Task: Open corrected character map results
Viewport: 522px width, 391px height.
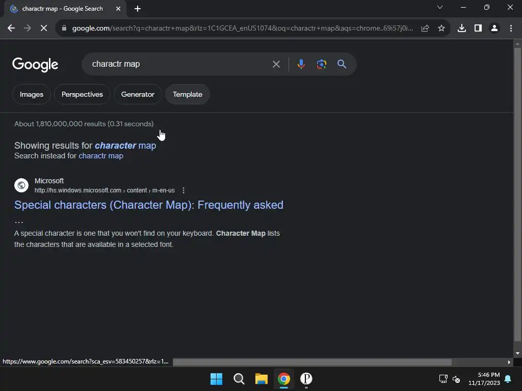Action: tap(125, 146)
